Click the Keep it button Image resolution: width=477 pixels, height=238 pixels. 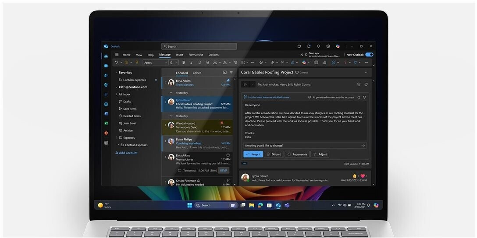click(x=253, y=154)
